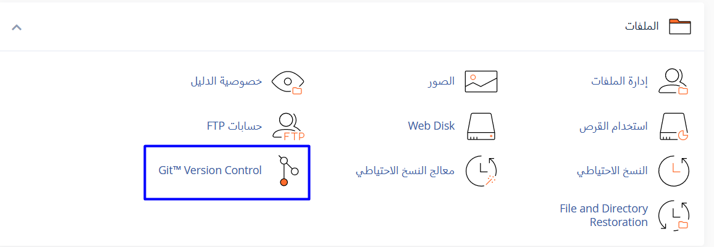This screenshot has width=714, height=247.
Task: Open the Web Disk text link
Action: (431, 126)
